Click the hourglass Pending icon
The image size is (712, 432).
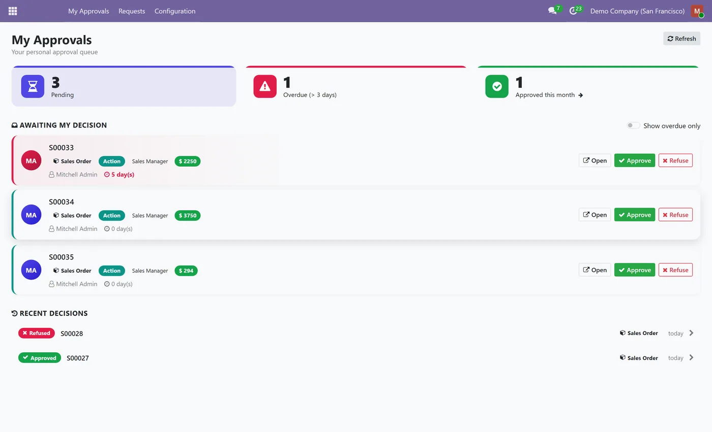pyautogui.click(x=33, y=86)
